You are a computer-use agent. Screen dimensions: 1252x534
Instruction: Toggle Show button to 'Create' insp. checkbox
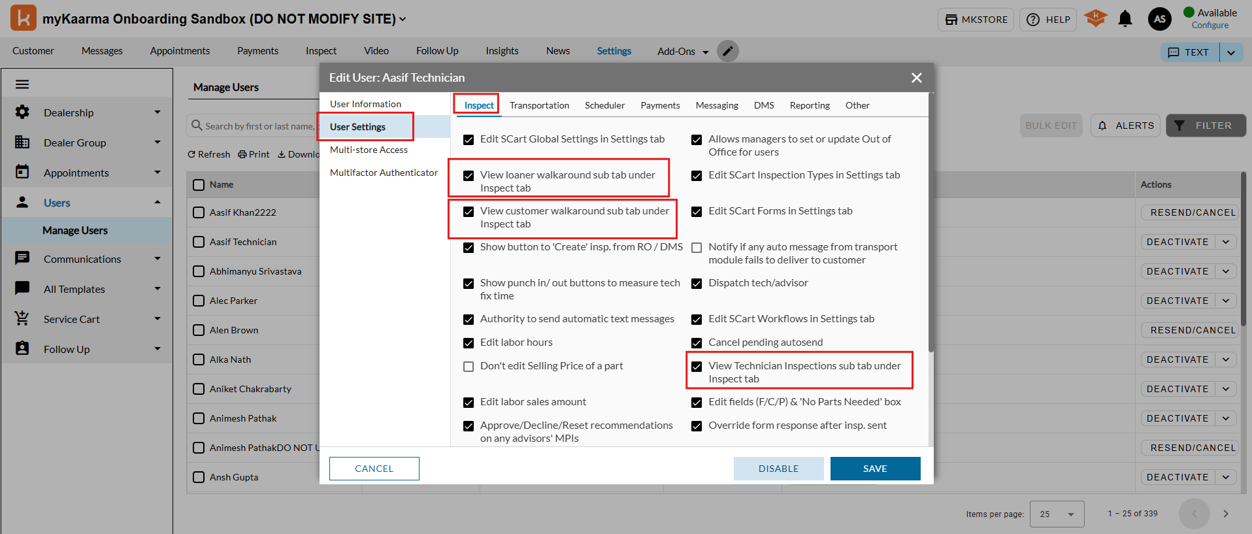click(469, 247)
